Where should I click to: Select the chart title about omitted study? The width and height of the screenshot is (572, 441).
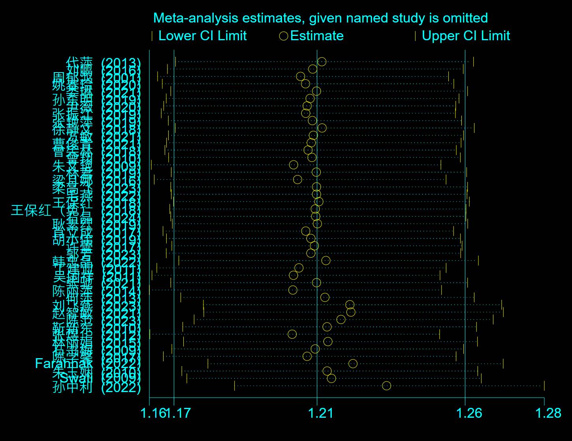(320, 18)
